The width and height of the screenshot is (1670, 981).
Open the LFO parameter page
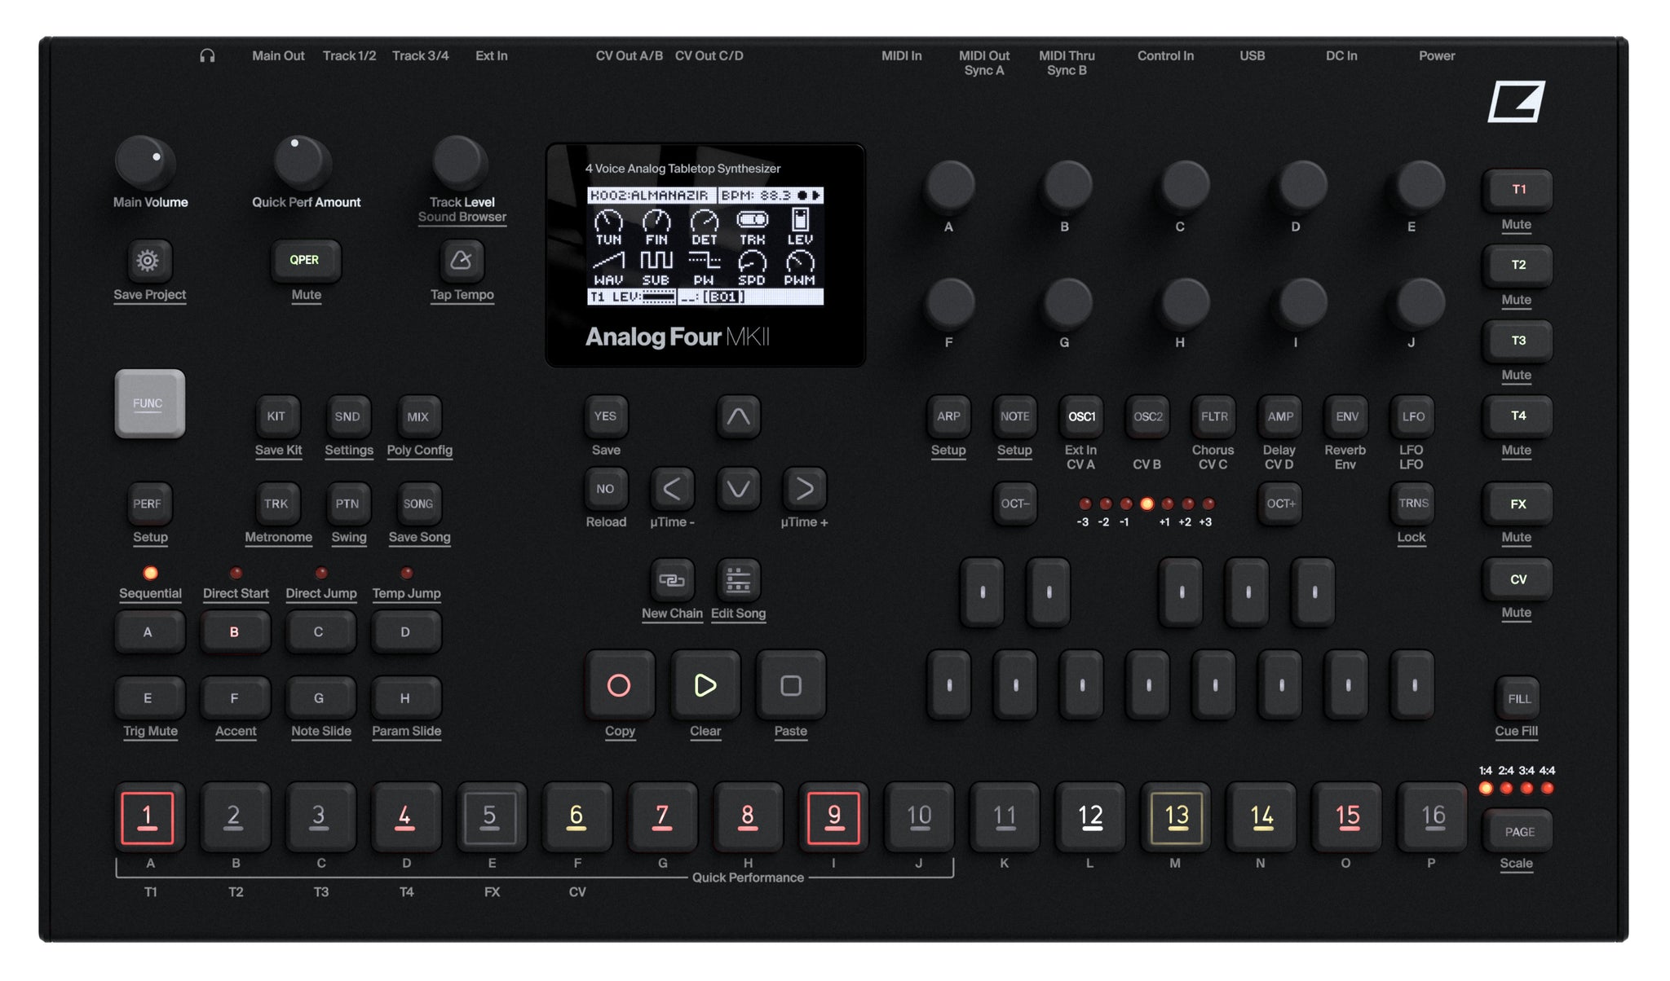[1413, 416]
